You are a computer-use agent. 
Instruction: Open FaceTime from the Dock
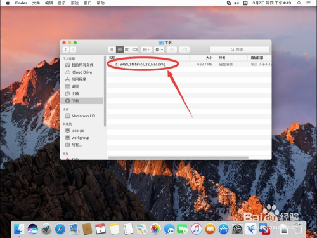click(183, 229)
